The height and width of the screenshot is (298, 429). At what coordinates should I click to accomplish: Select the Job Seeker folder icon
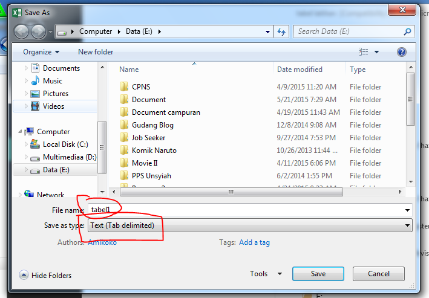(124, 138)
